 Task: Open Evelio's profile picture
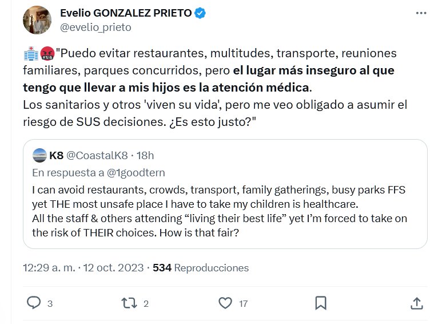coord(37,20)
